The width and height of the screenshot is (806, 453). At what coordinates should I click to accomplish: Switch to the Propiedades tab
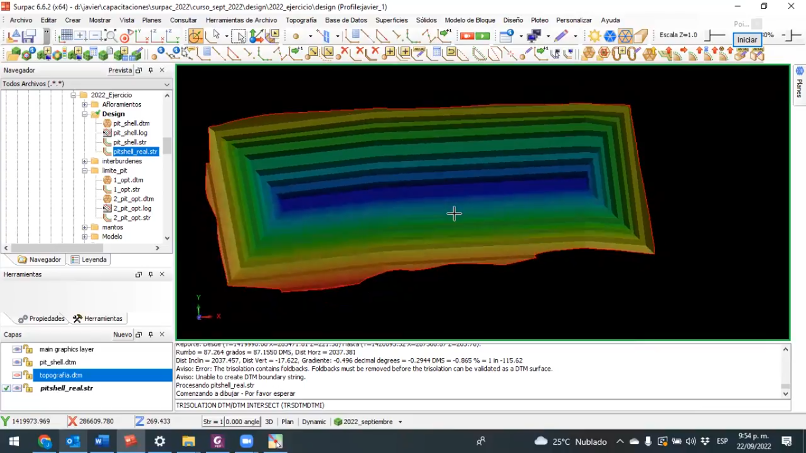(41, 319)
